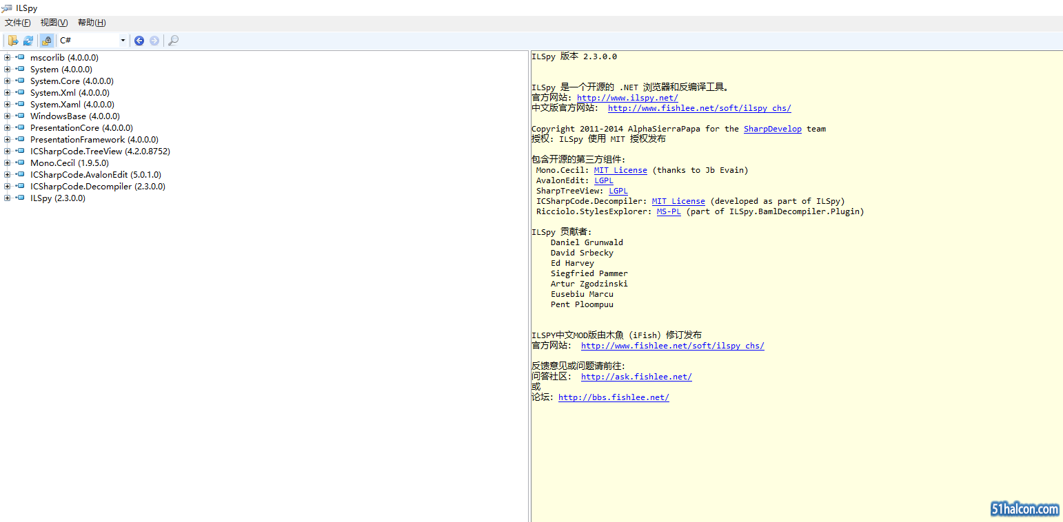Click the assembly icon beside PresentationFramework
The height and width of the screenshot is (522, 1063).
tap(20, 140)
